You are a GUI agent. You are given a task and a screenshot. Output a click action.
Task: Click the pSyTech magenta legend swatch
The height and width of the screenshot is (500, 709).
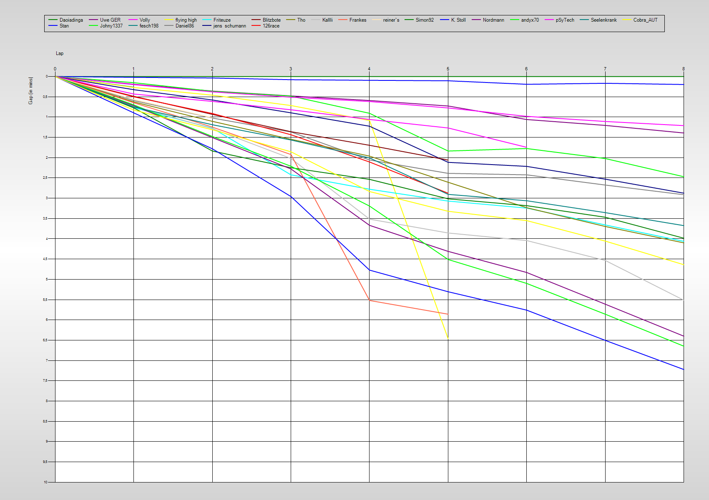point(550,20)
